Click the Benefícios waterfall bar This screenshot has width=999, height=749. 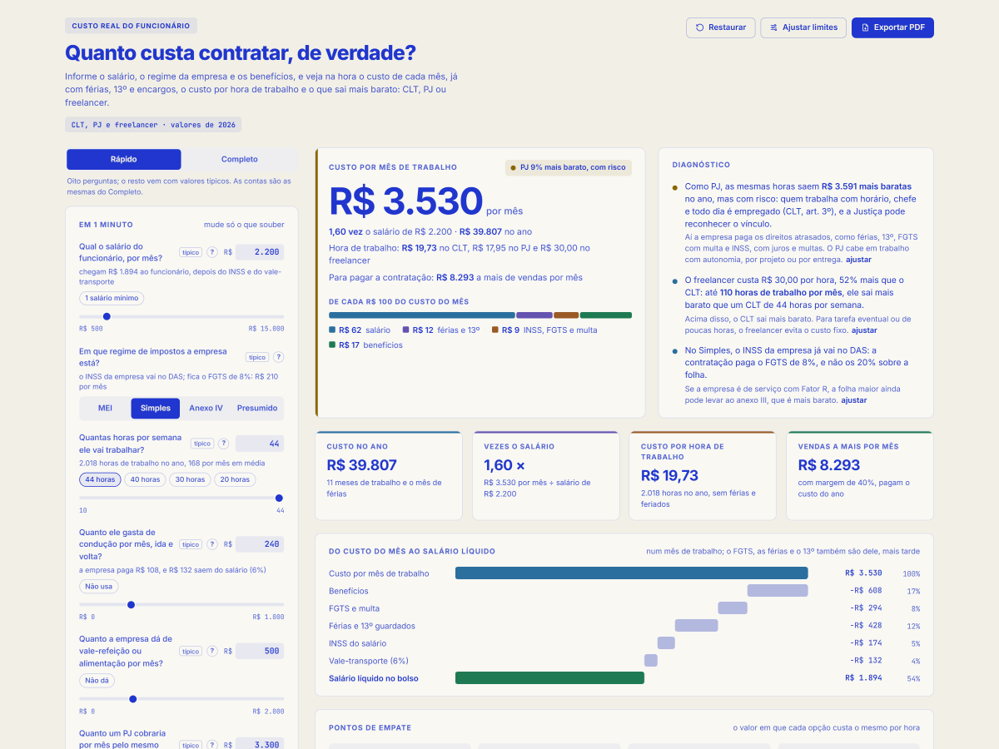(x=778, y=591)
